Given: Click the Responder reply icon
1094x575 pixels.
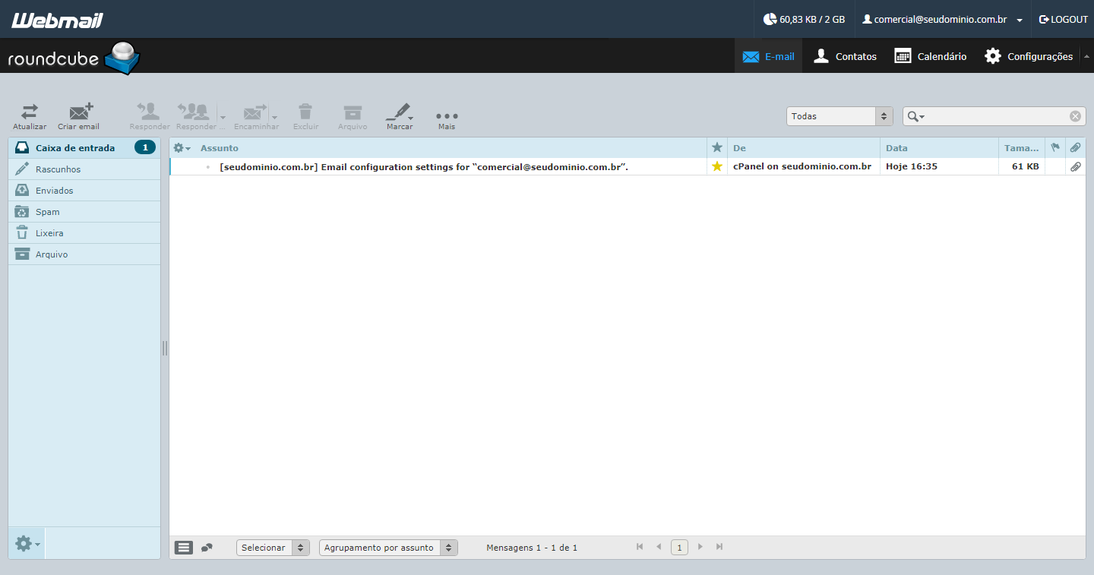Looking at the screenshot, I should [150, 117].
